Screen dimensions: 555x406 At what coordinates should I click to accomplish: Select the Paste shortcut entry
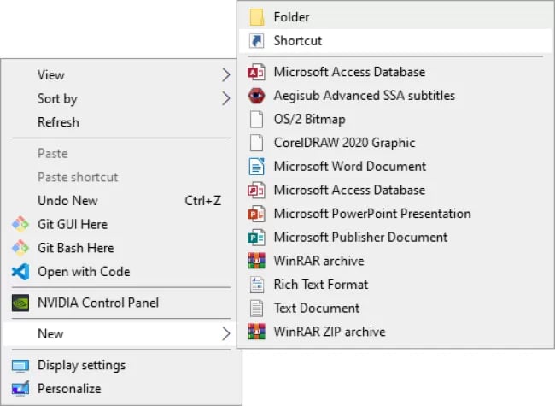(120, 177)
